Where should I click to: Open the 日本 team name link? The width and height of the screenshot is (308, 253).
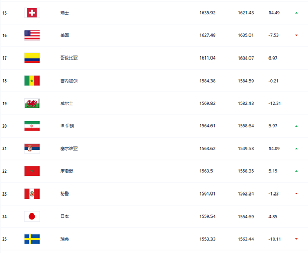point(65,216)
